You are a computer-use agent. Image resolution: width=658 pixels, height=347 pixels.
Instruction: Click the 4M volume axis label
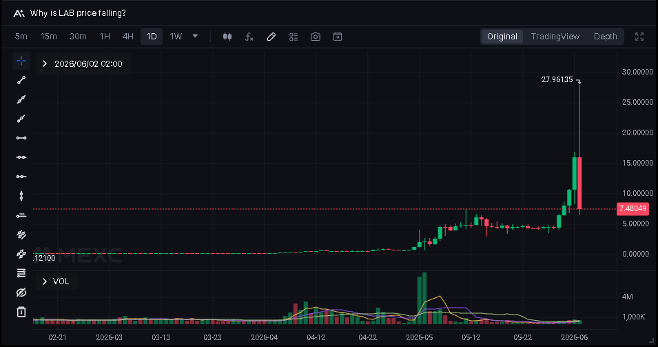[x=628, y=297]
